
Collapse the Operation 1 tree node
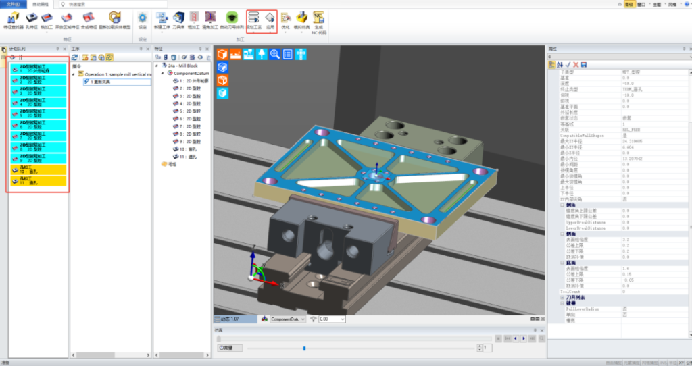74,73
